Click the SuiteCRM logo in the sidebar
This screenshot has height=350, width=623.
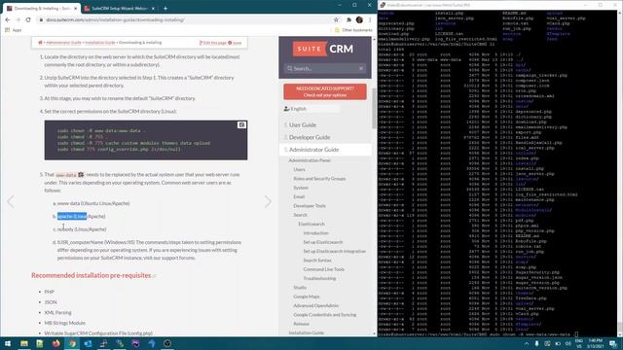[x=323, y=49]
